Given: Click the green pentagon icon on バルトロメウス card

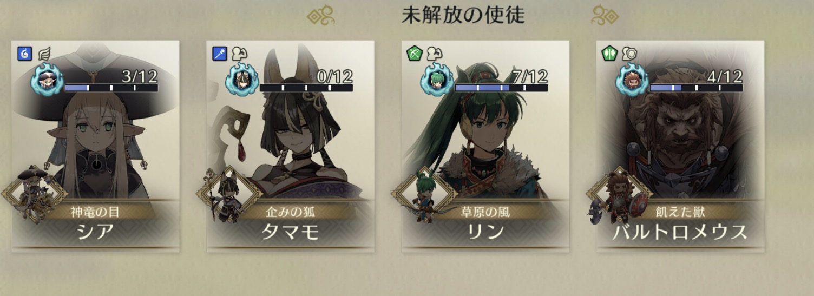Looking at the screenshot, I should [x=609, y=53].
